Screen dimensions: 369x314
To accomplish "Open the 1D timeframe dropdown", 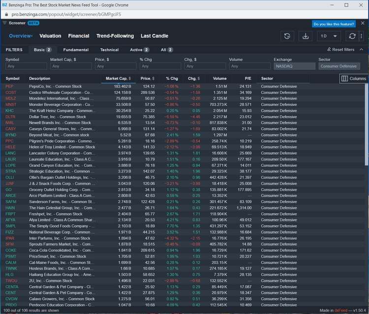I will point(329,36).
